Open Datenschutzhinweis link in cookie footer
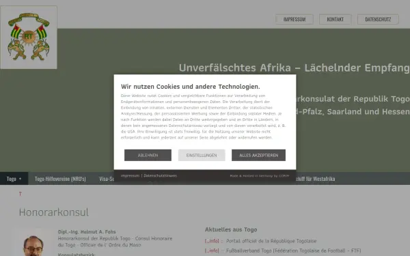The height and width of the screenshot is (256, 410). 160,175
